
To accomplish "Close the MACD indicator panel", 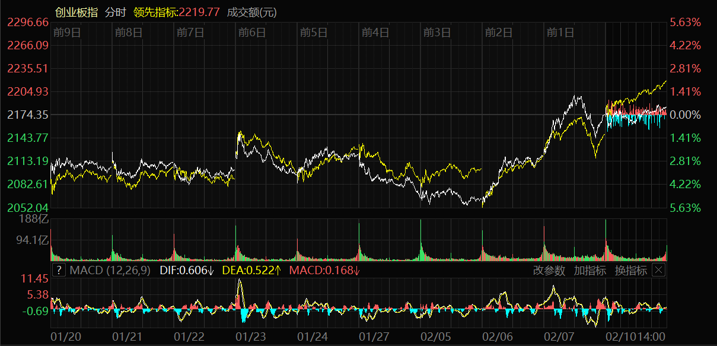I will (x=659, y=271).
